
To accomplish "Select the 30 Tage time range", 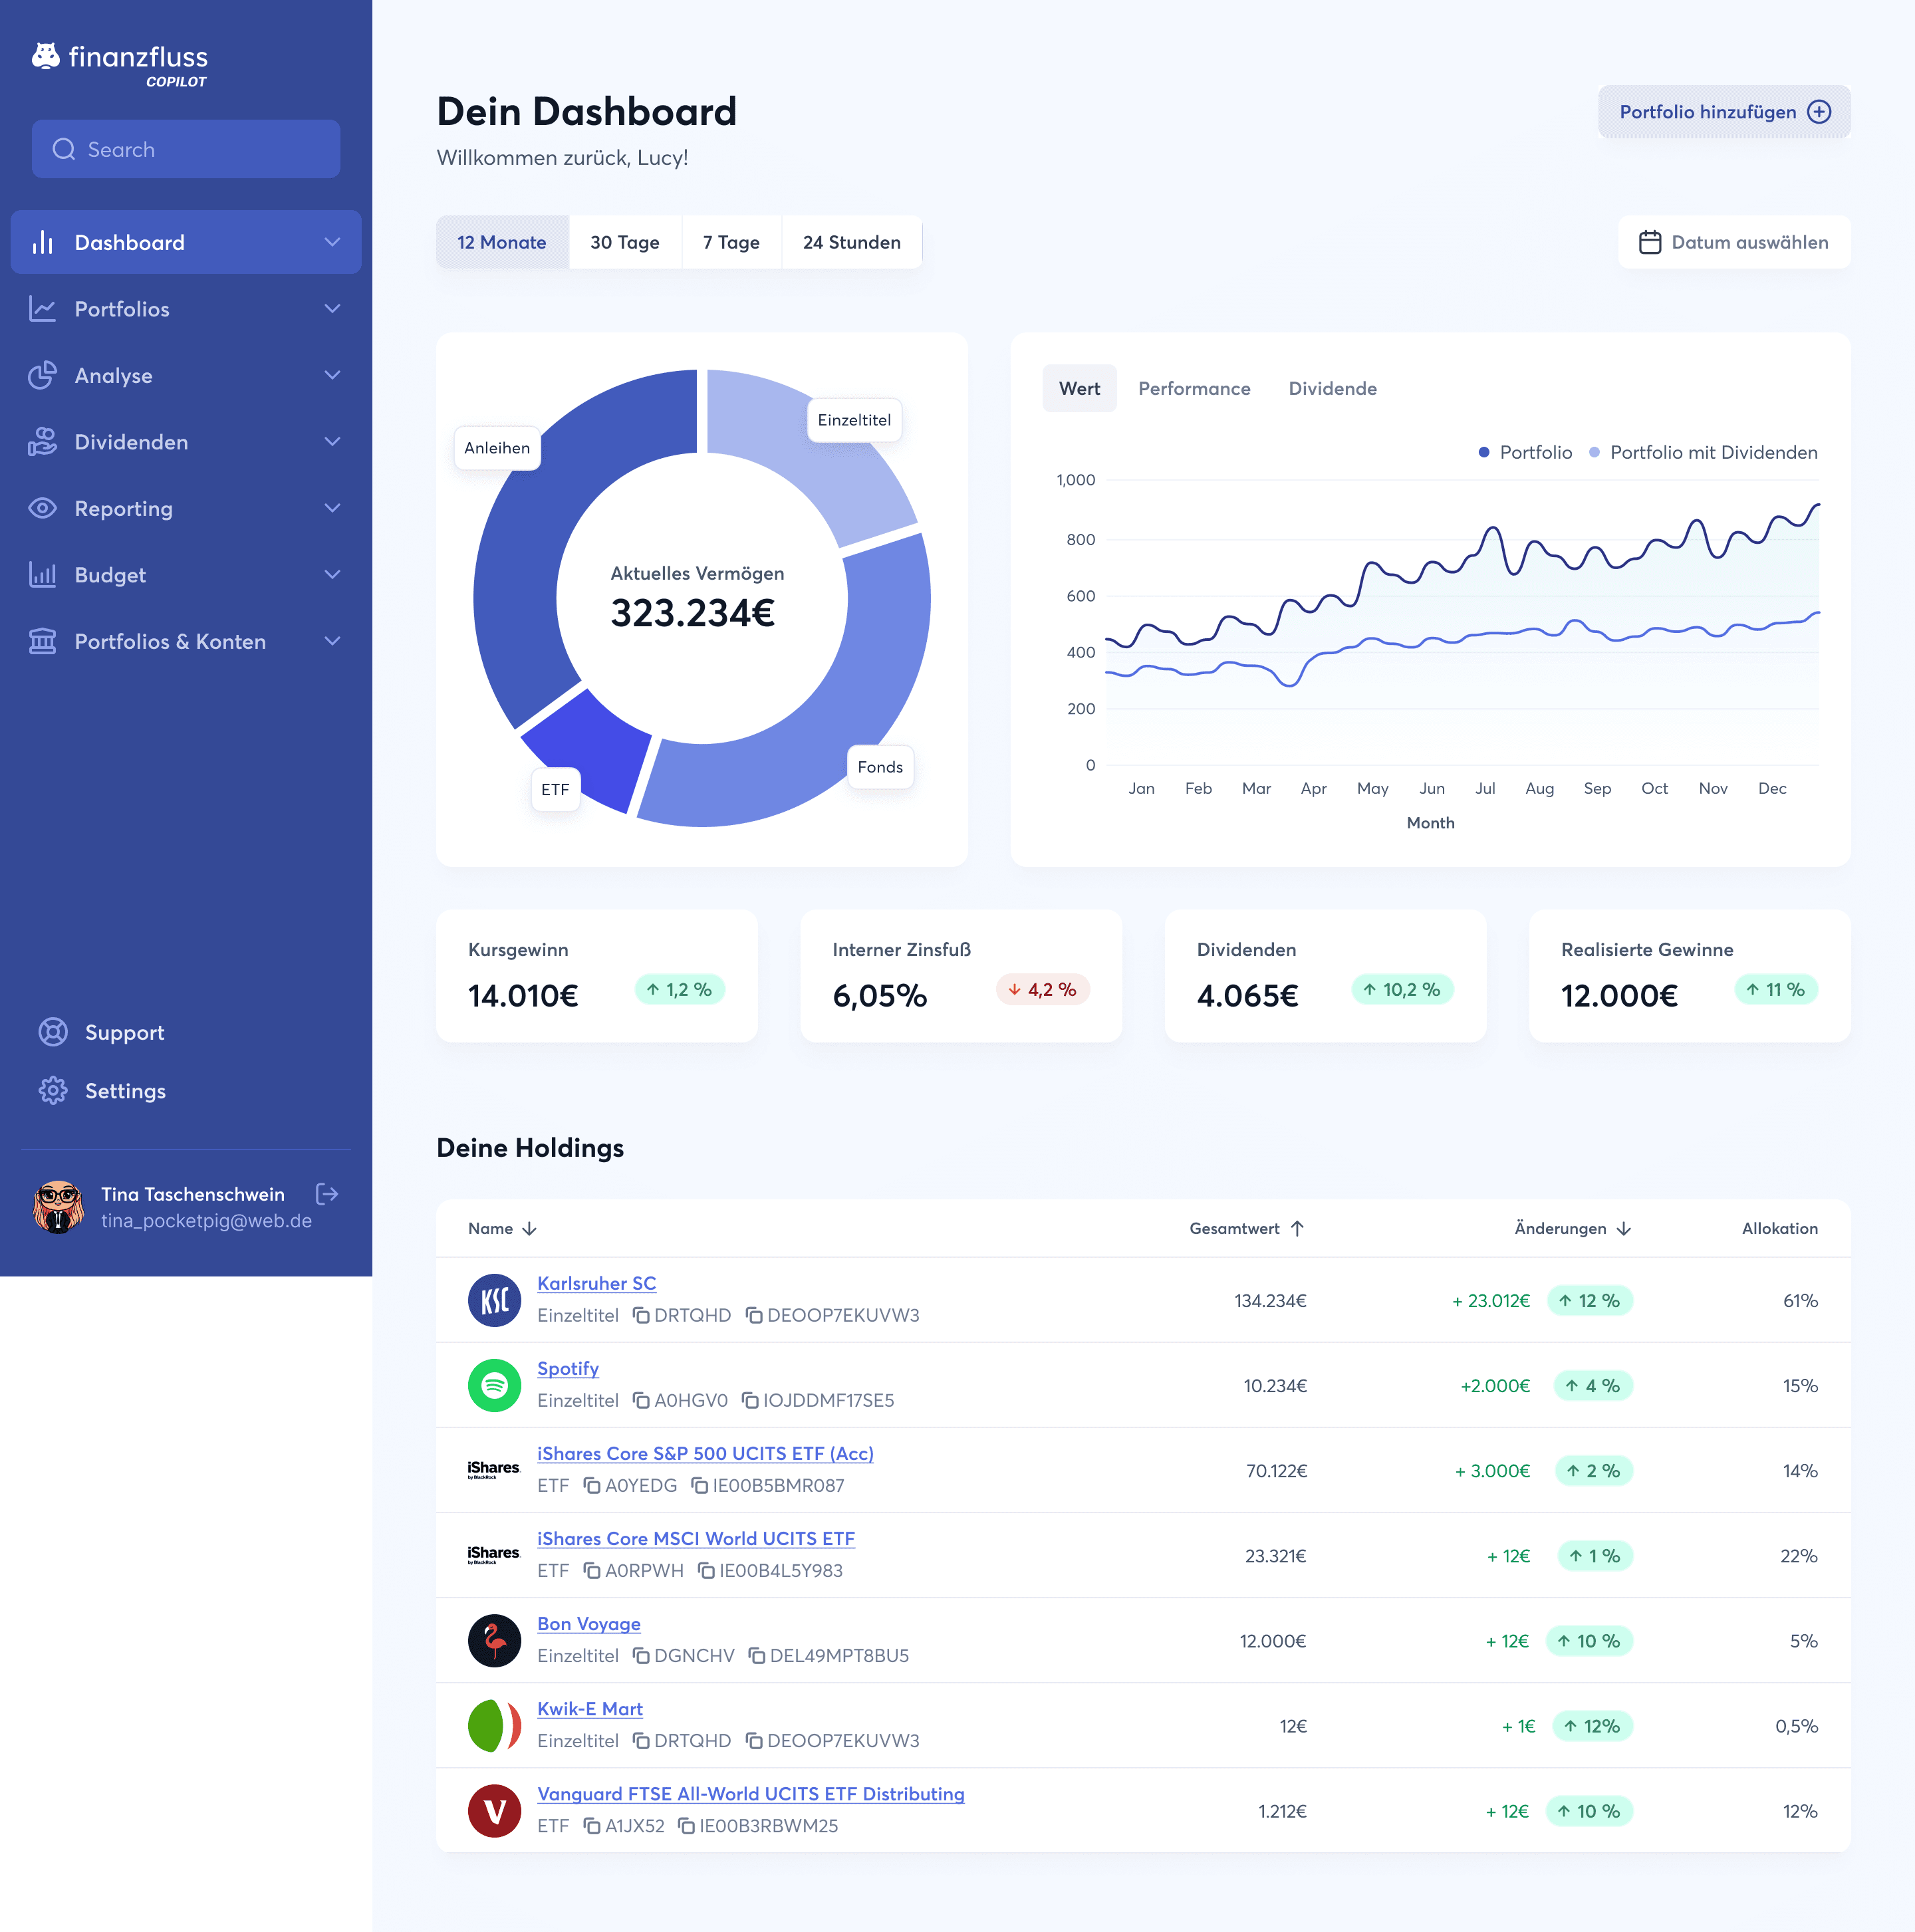I will coord(624,242).
